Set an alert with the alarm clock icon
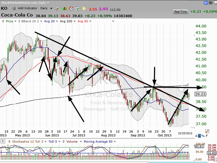Viewport: 217px width, 163px height. point(71,8)
